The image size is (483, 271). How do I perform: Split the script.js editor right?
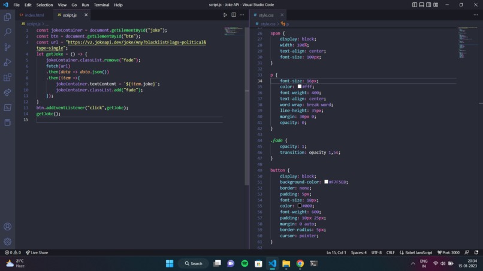(234, 15)
